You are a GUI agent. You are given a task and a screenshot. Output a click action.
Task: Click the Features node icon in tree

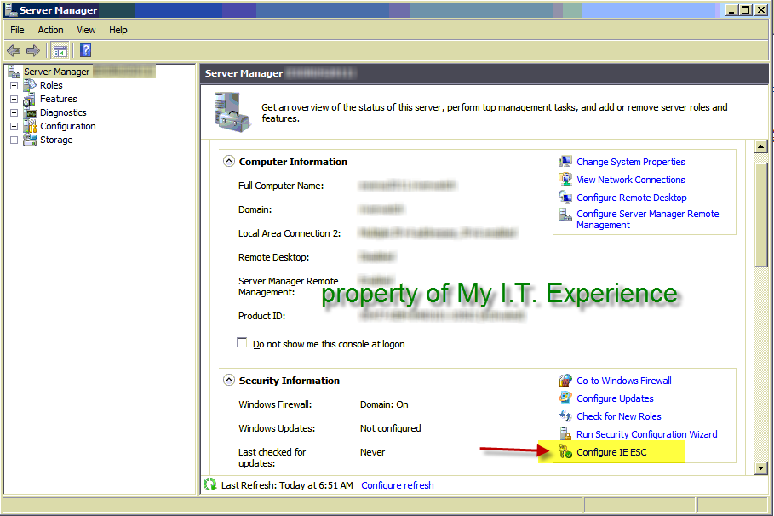click(30, 99)
